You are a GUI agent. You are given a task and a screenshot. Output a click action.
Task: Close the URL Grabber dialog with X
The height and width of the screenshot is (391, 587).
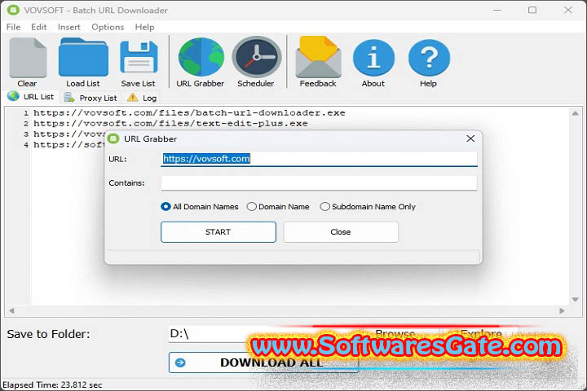tap(470, 138)
